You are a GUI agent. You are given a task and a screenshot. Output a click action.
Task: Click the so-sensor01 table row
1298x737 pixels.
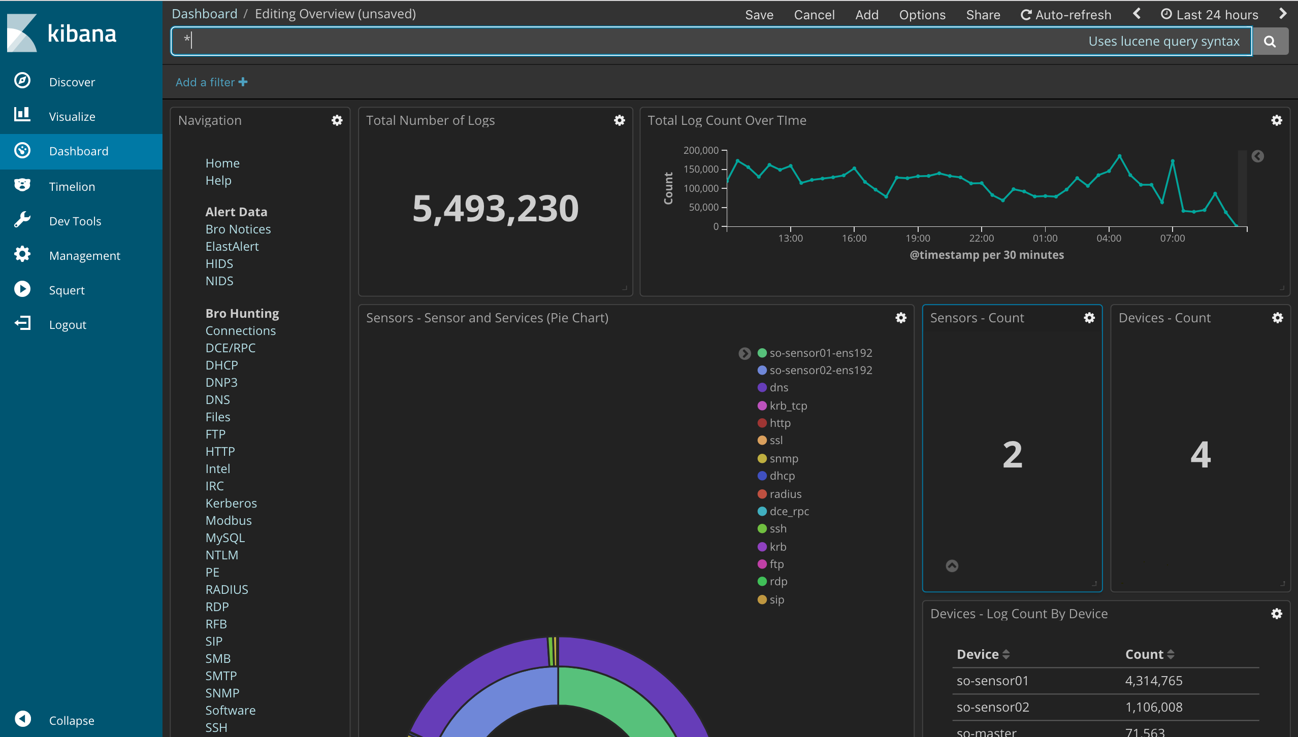click(x=1106, y=681)
